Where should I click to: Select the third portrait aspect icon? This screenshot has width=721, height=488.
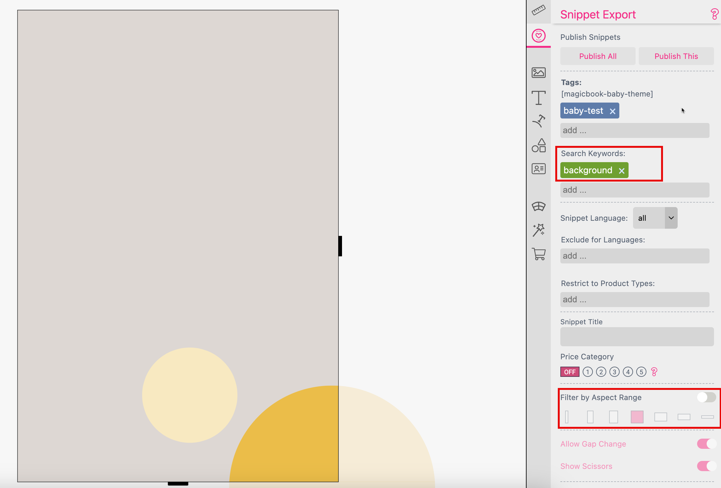pyautogui.click(x=613, y=417)
